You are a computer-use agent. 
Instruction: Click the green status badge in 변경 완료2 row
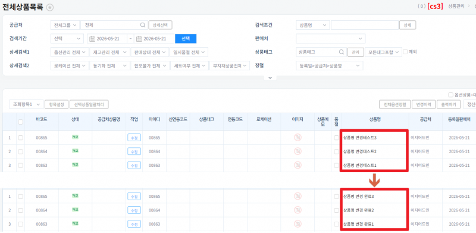point(75,210)
